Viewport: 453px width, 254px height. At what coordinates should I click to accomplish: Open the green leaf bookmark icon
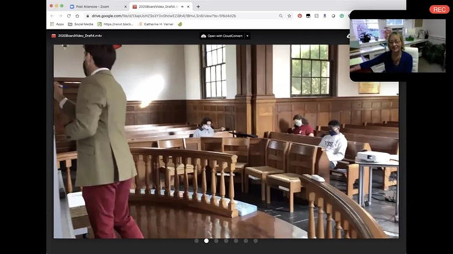pyautogui.click(x=180, y=24)
